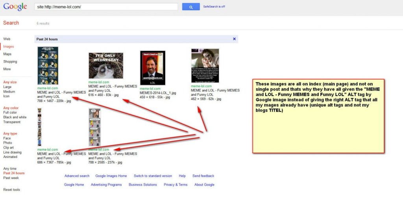Click the Google logo

[x=15, y=7]
